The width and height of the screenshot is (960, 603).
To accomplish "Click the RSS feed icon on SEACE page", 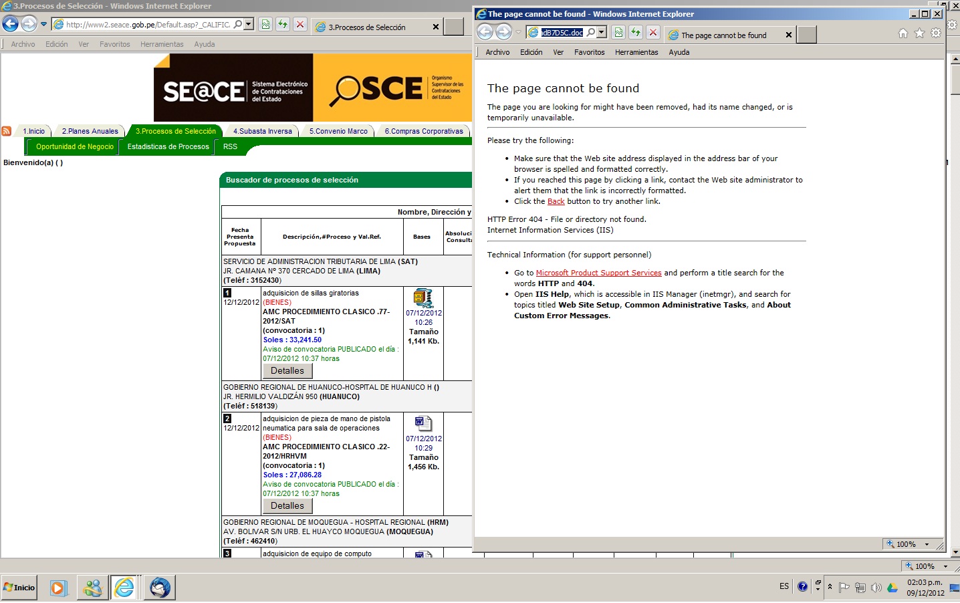I will coord(7,131).
